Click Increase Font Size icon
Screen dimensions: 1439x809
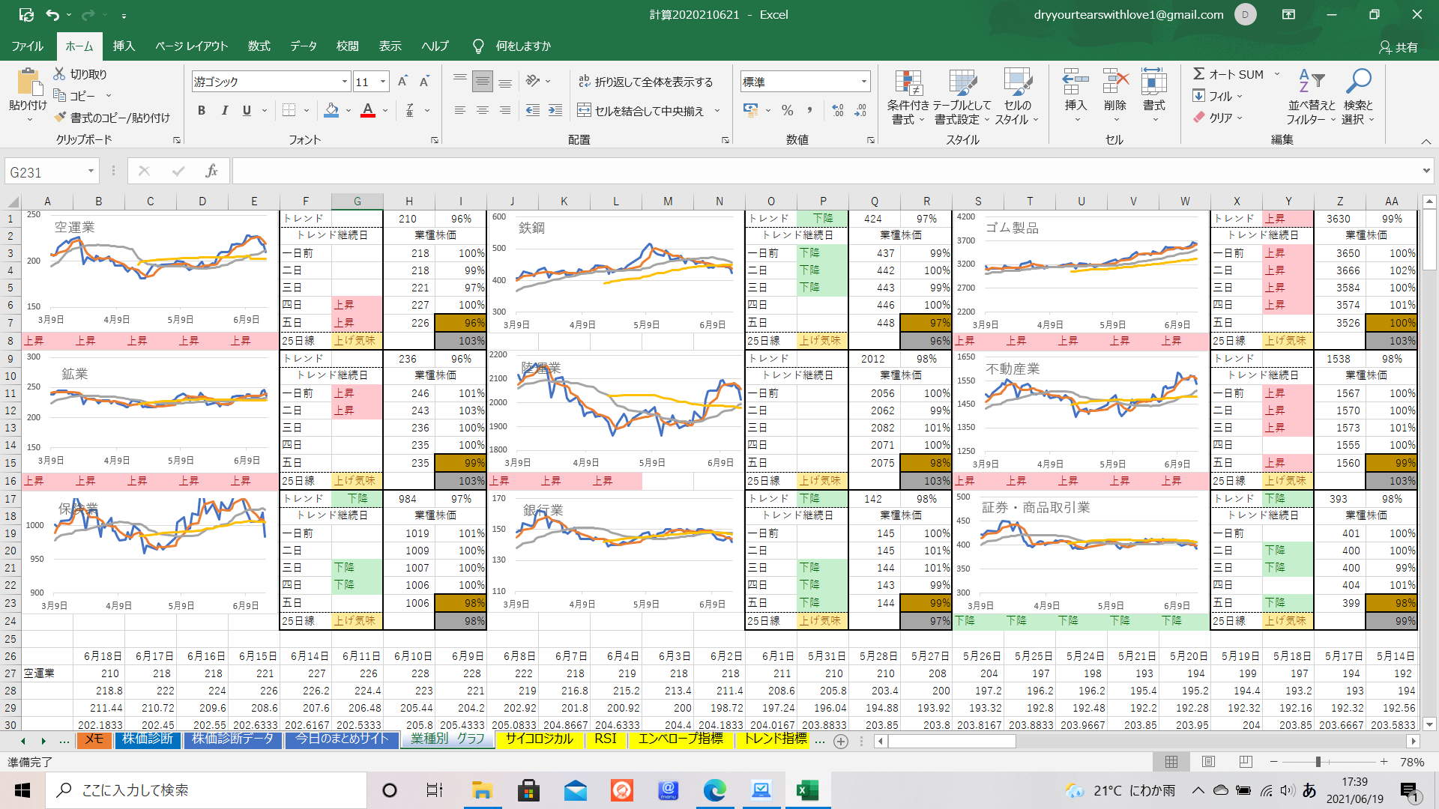[402, 82]
